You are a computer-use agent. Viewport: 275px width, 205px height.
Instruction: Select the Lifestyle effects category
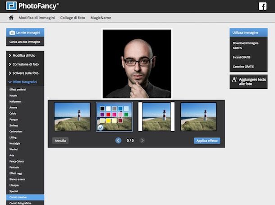pos(14,185)
